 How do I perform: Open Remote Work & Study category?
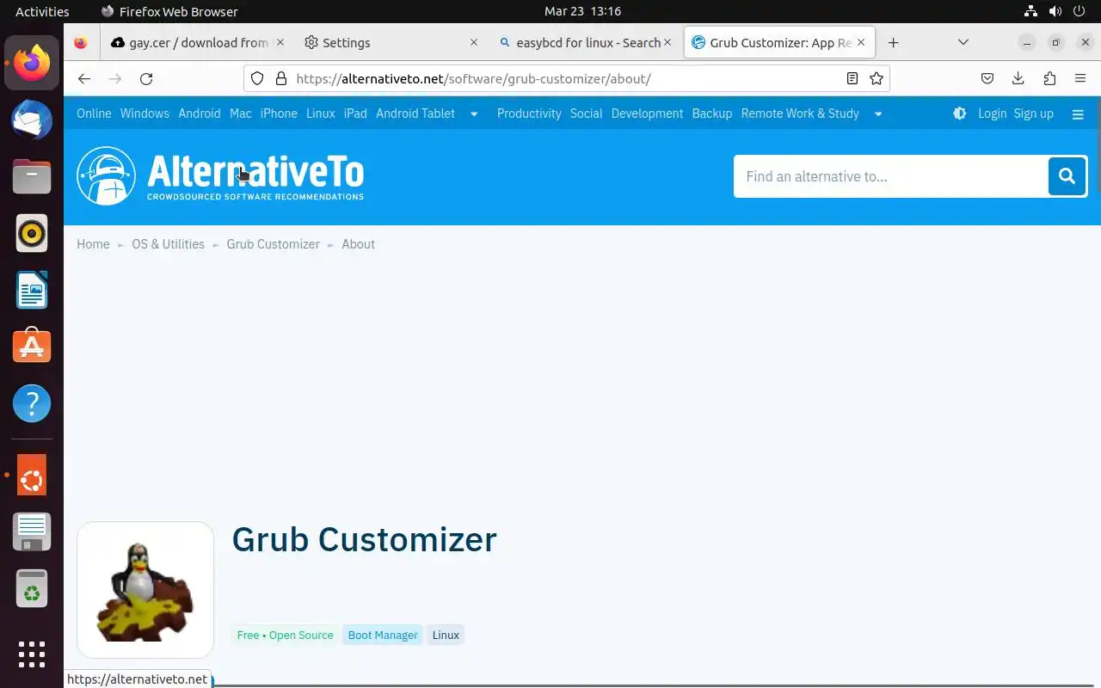click(x=800, y=114)
